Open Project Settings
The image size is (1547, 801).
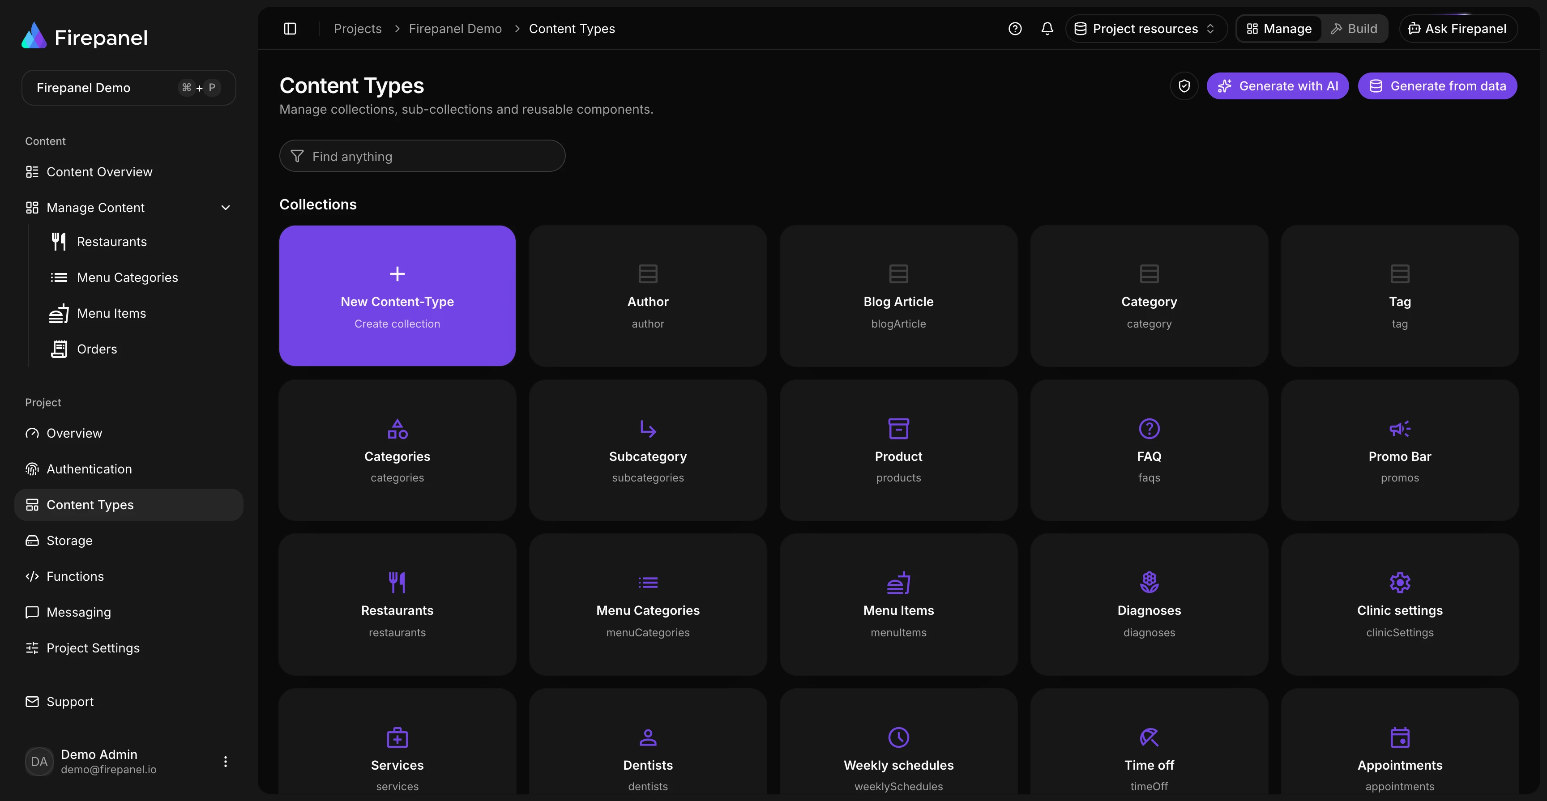128,648
